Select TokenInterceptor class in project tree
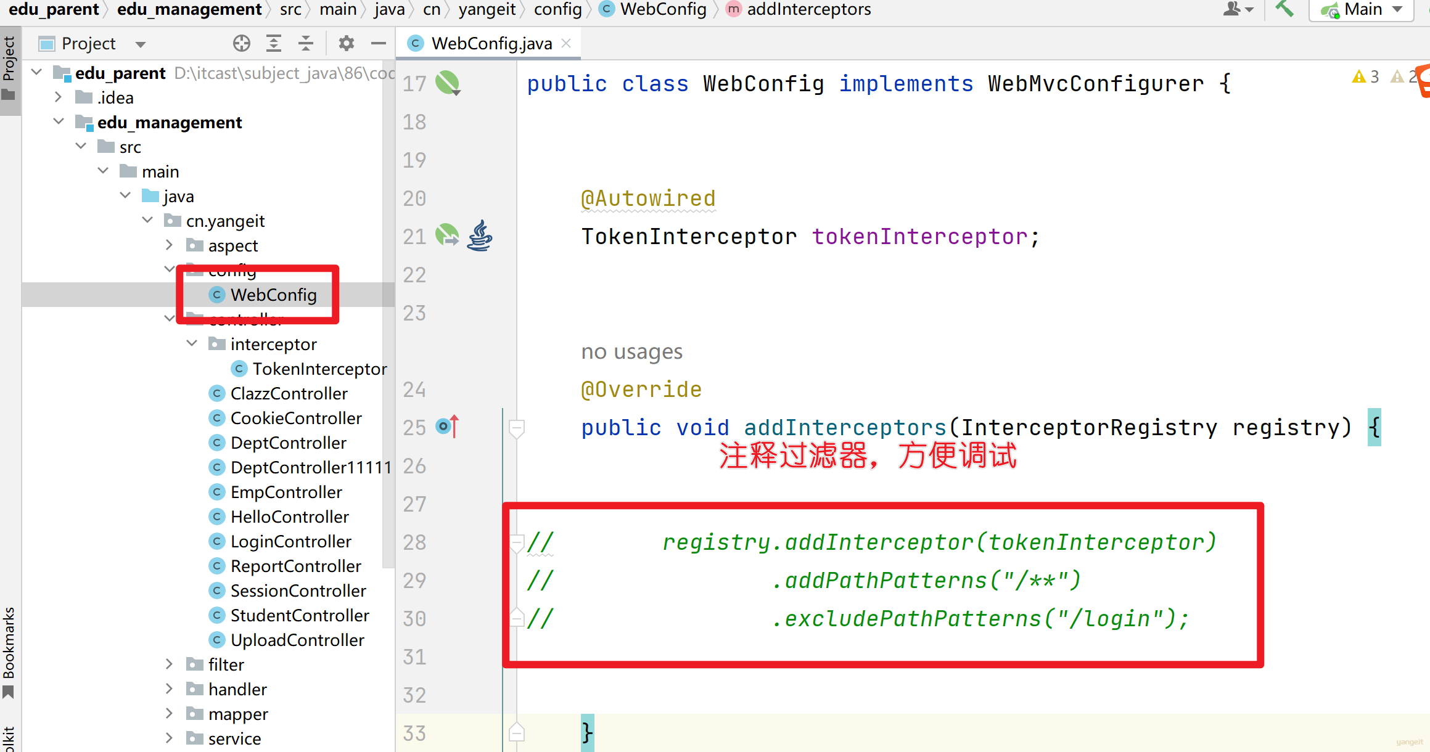1430x752 pixels. 309,369
